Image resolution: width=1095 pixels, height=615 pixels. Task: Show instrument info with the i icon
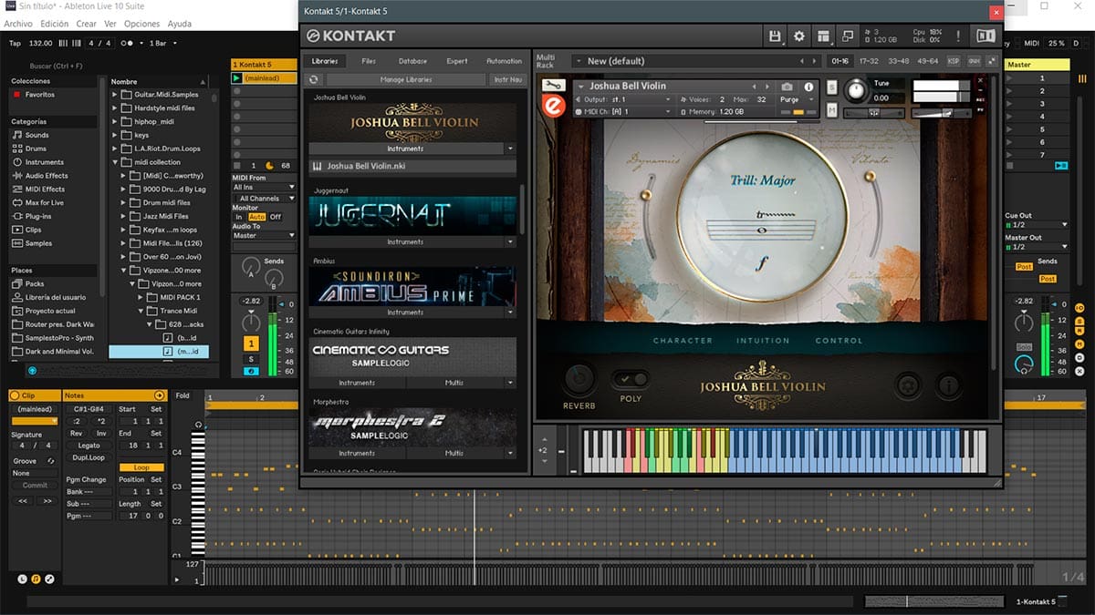[x=808, y=87]
